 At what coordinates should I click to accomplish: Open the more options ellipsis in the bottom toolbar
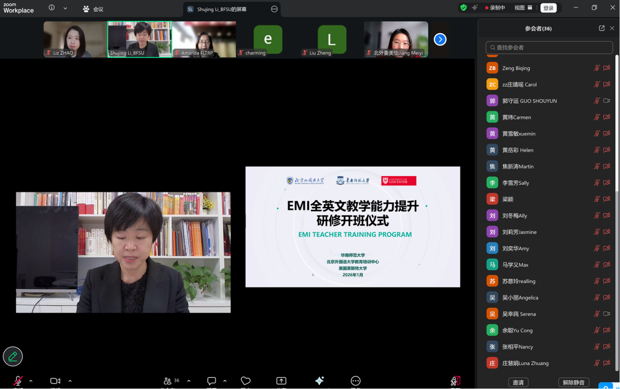(x=356, y=381)
